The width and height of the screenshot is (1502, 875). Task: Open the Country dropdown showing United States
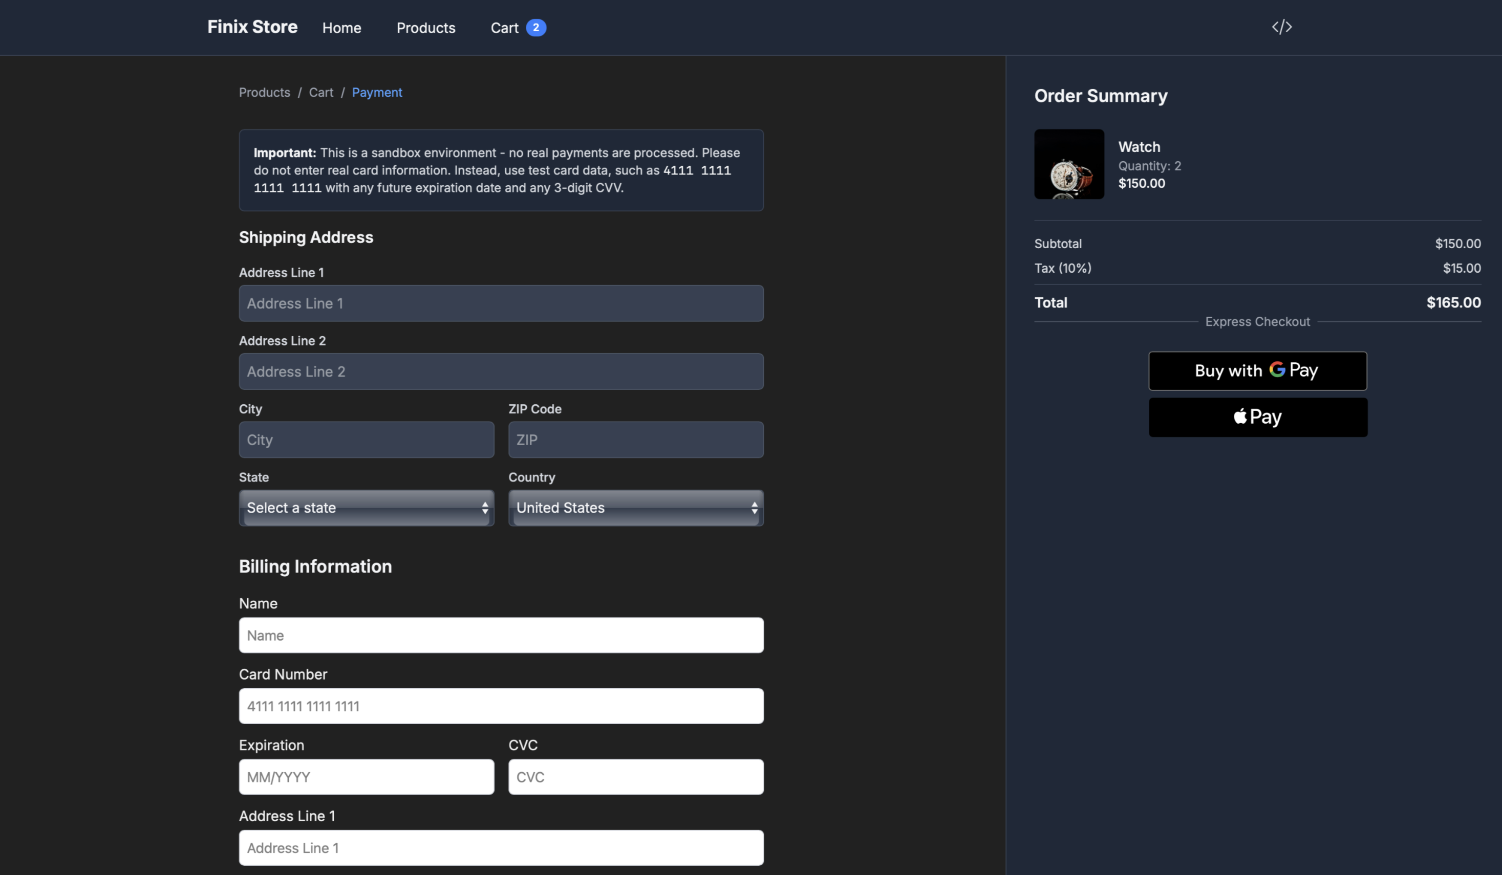click(x=635, y=508)
